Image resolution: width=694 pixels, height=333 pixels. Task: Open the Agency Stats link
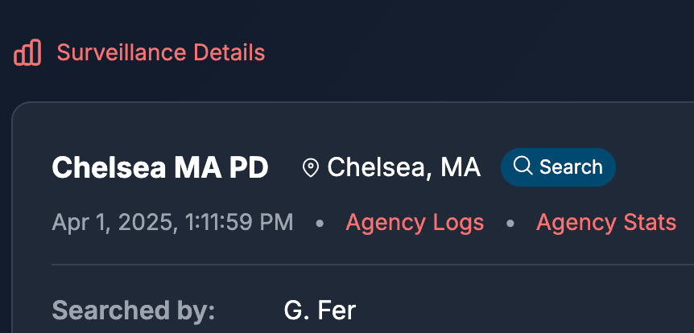(605, 222)
